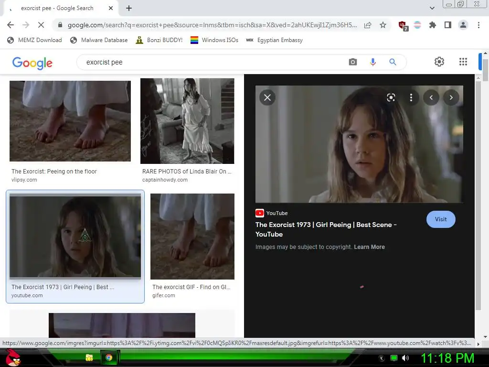
Task: Select the gifer.com exorcist GIF thumbnail
Action: point(192,236)
